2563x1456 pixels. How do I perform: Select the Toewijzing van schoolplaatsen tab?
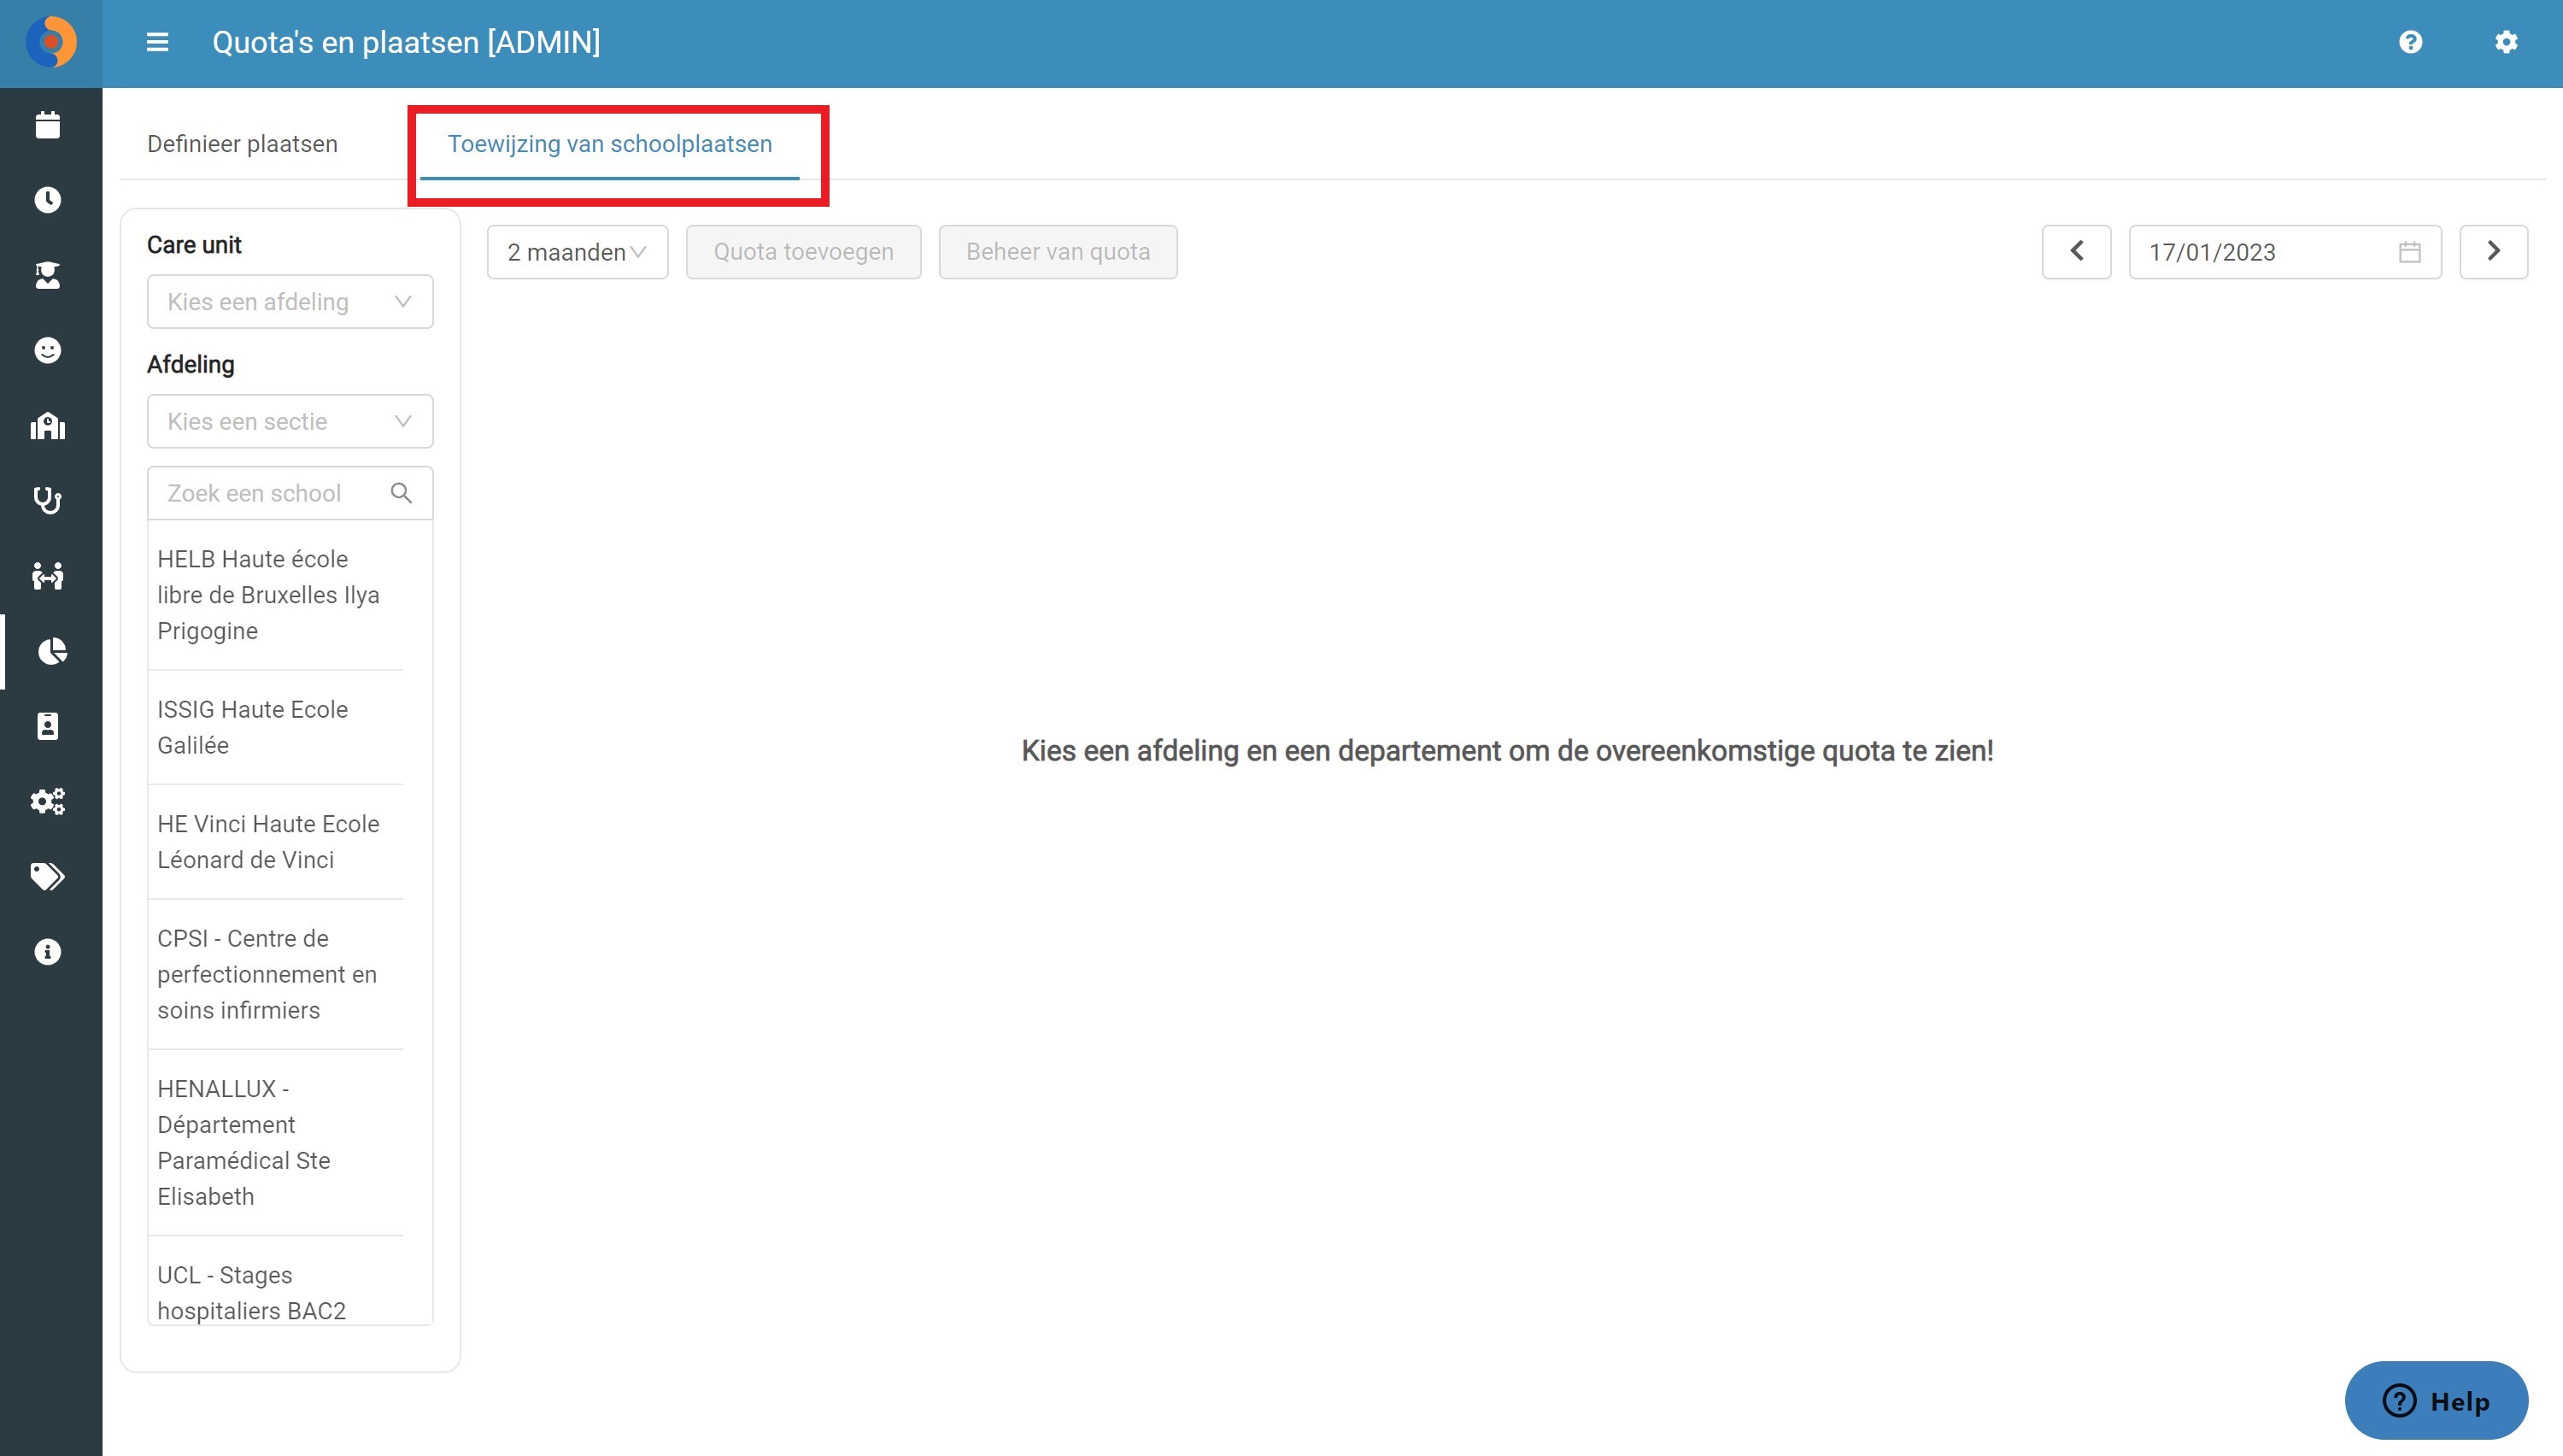(x=610, y=144)
